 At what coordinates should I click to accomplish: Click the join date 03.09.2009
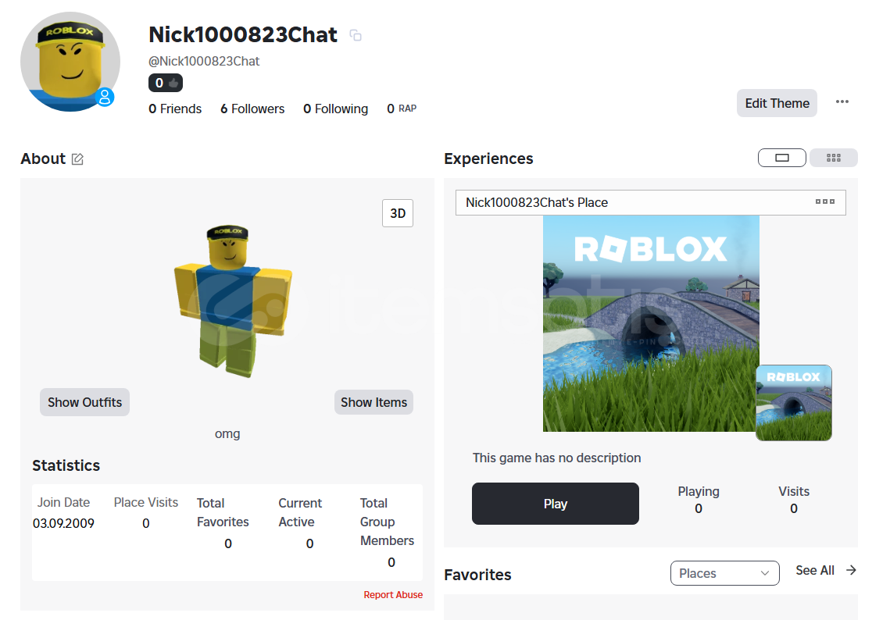click(63, 524)
